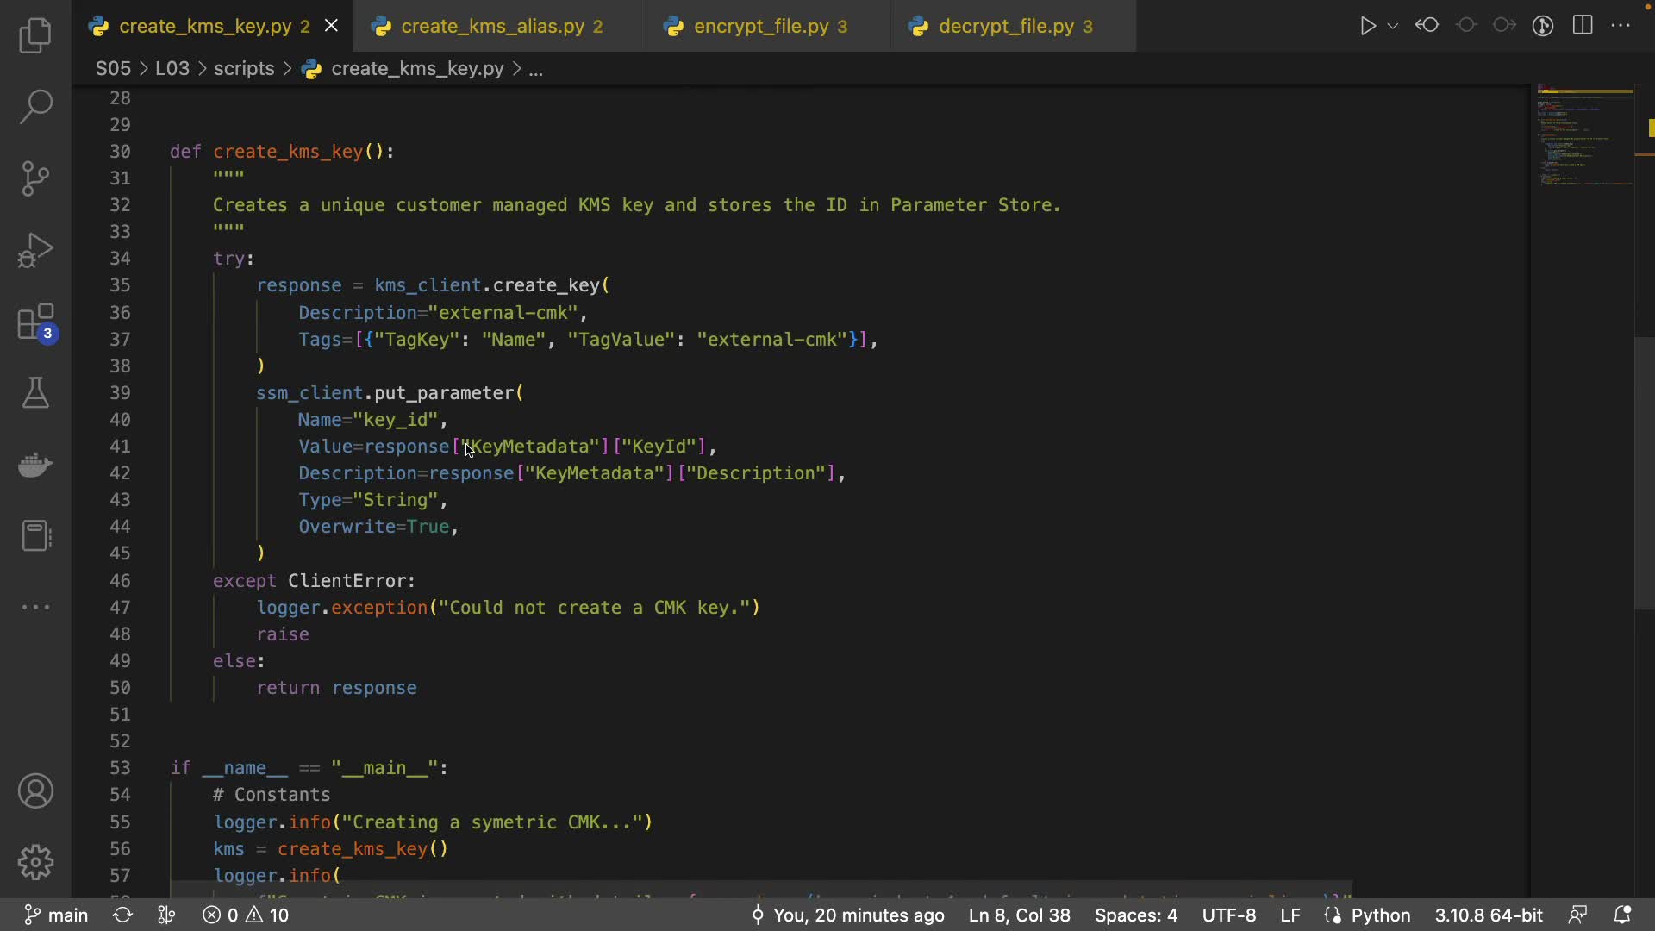The image size is (1655, 931).
Task: Switch to decrypt_file.py tab
Action: click(x=1006, y=27)
